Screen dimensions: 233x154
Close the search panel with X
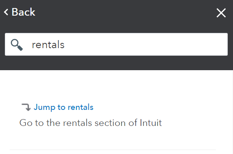[x=221, y=13]
